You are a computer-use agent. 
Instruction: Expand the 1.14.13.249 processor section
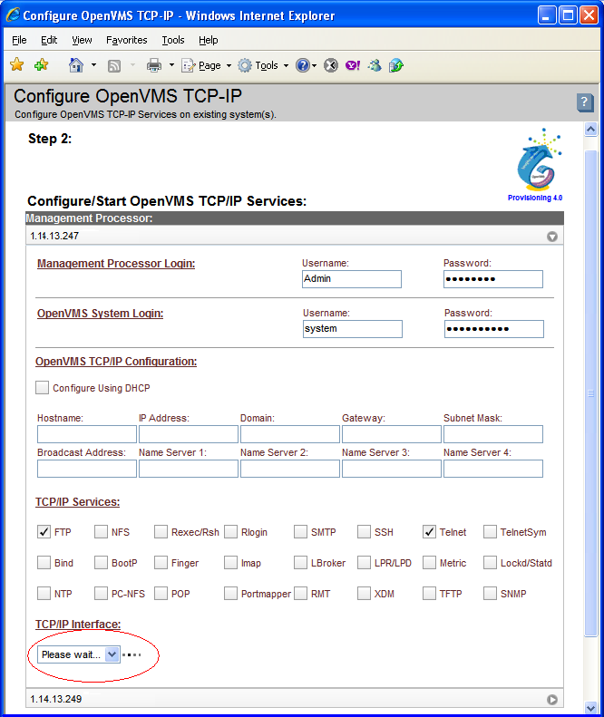click(552, 700)
